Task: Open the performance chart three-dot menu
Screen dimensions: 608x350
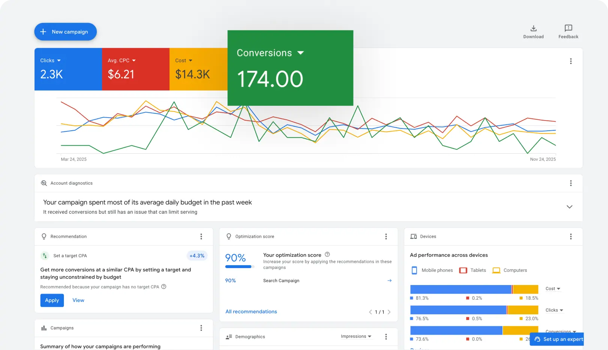Action: click(x=571, y=61)
